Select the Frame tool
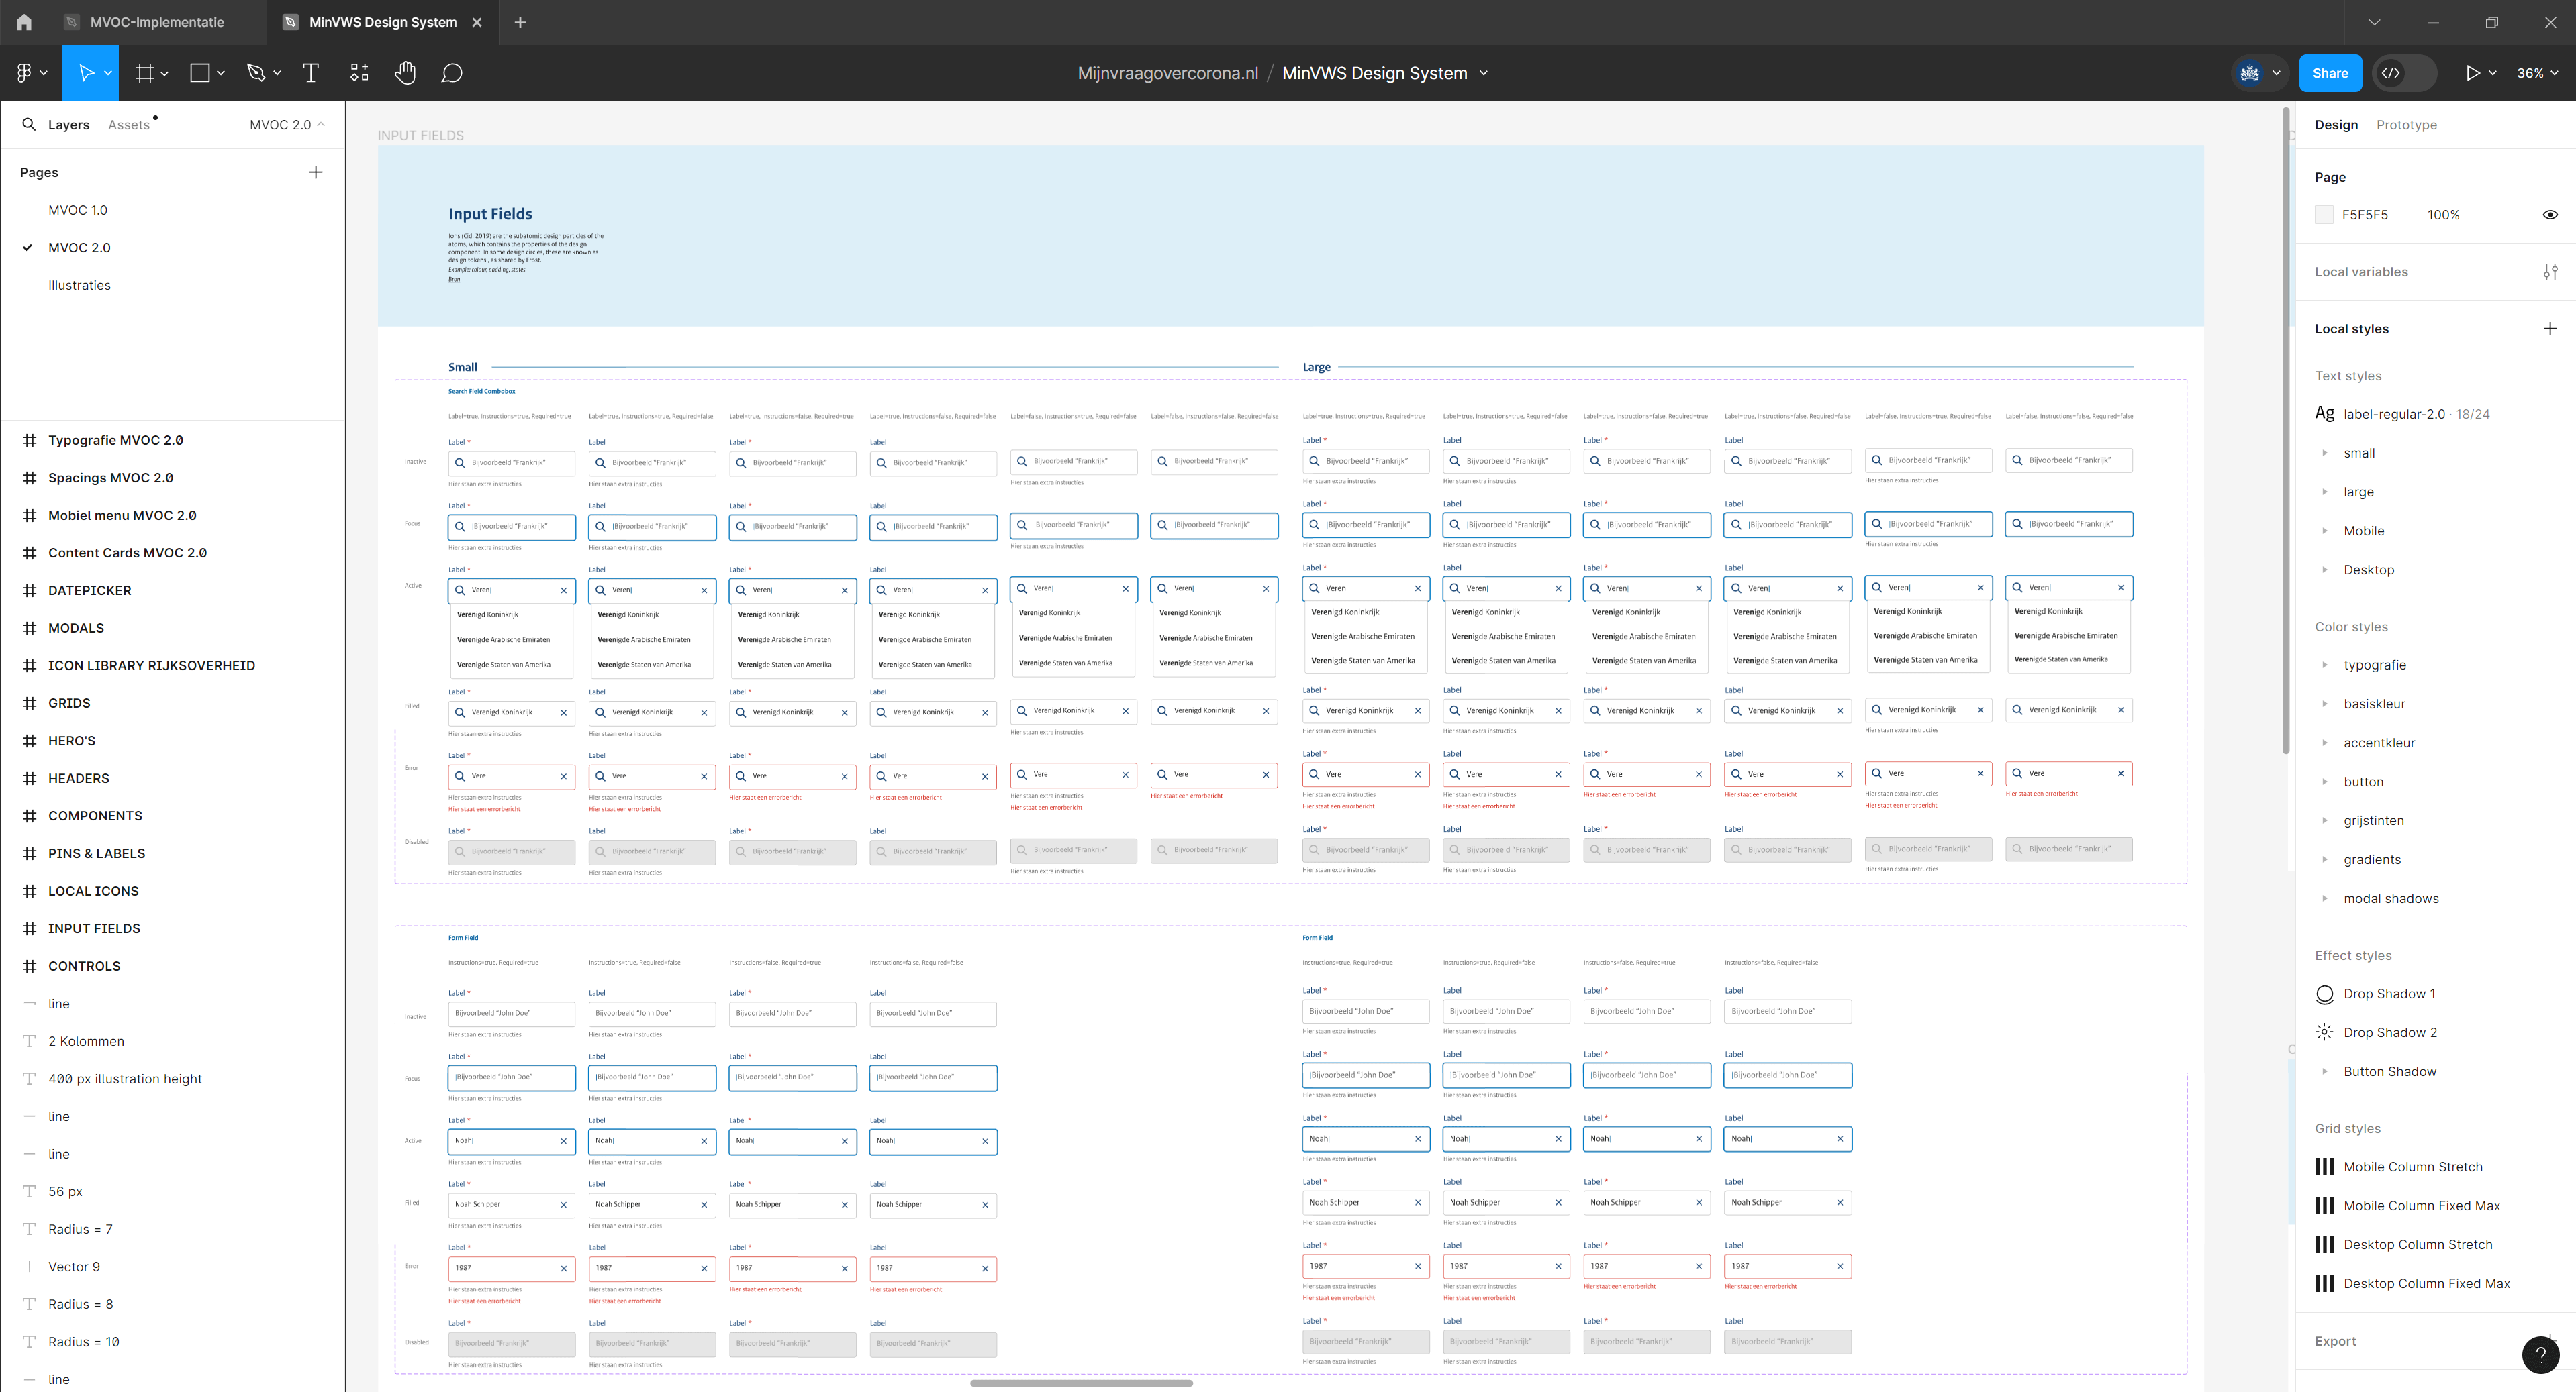This screenshot has width=2576, height=1392. coord(145,73)
